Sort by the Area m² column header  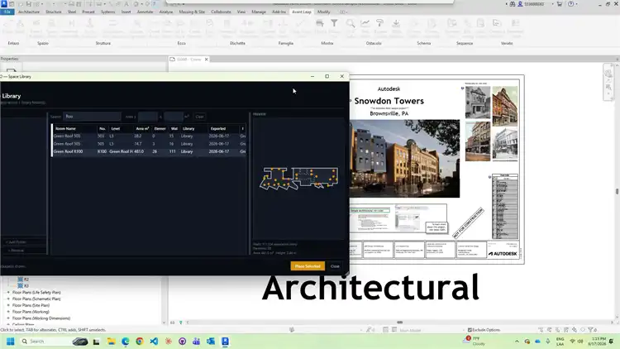[141, 128]
